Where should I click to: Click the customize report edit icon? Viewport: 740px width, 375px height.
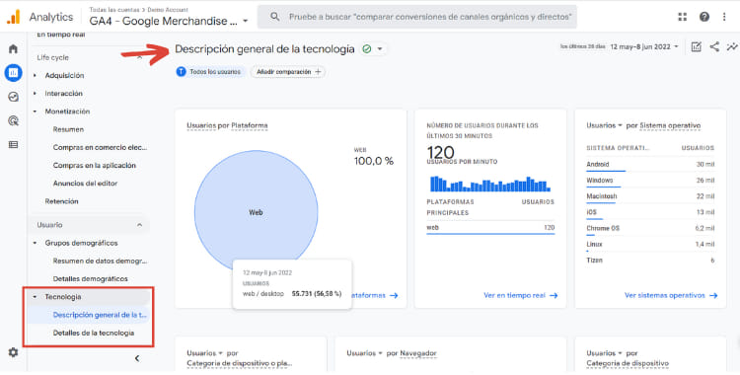click(697, 46)
